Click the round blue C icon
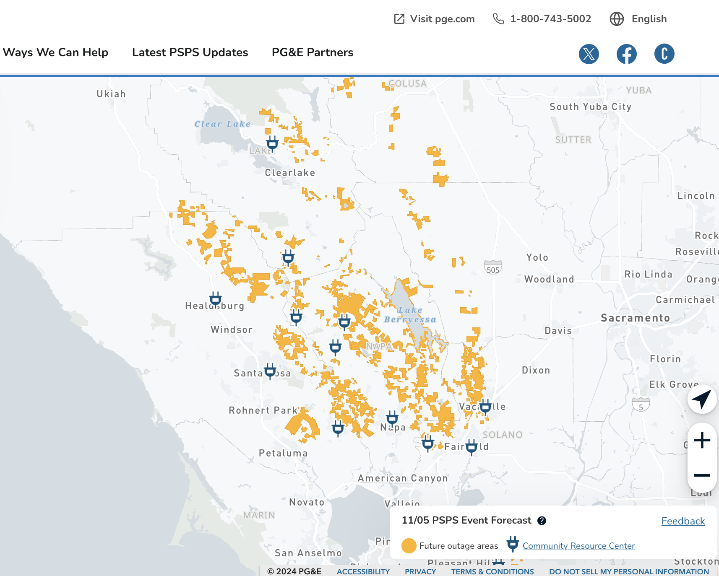 point(664,54)
